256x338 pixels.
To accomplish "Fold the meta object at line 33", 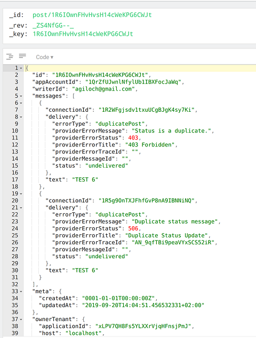I will [21, 292].
